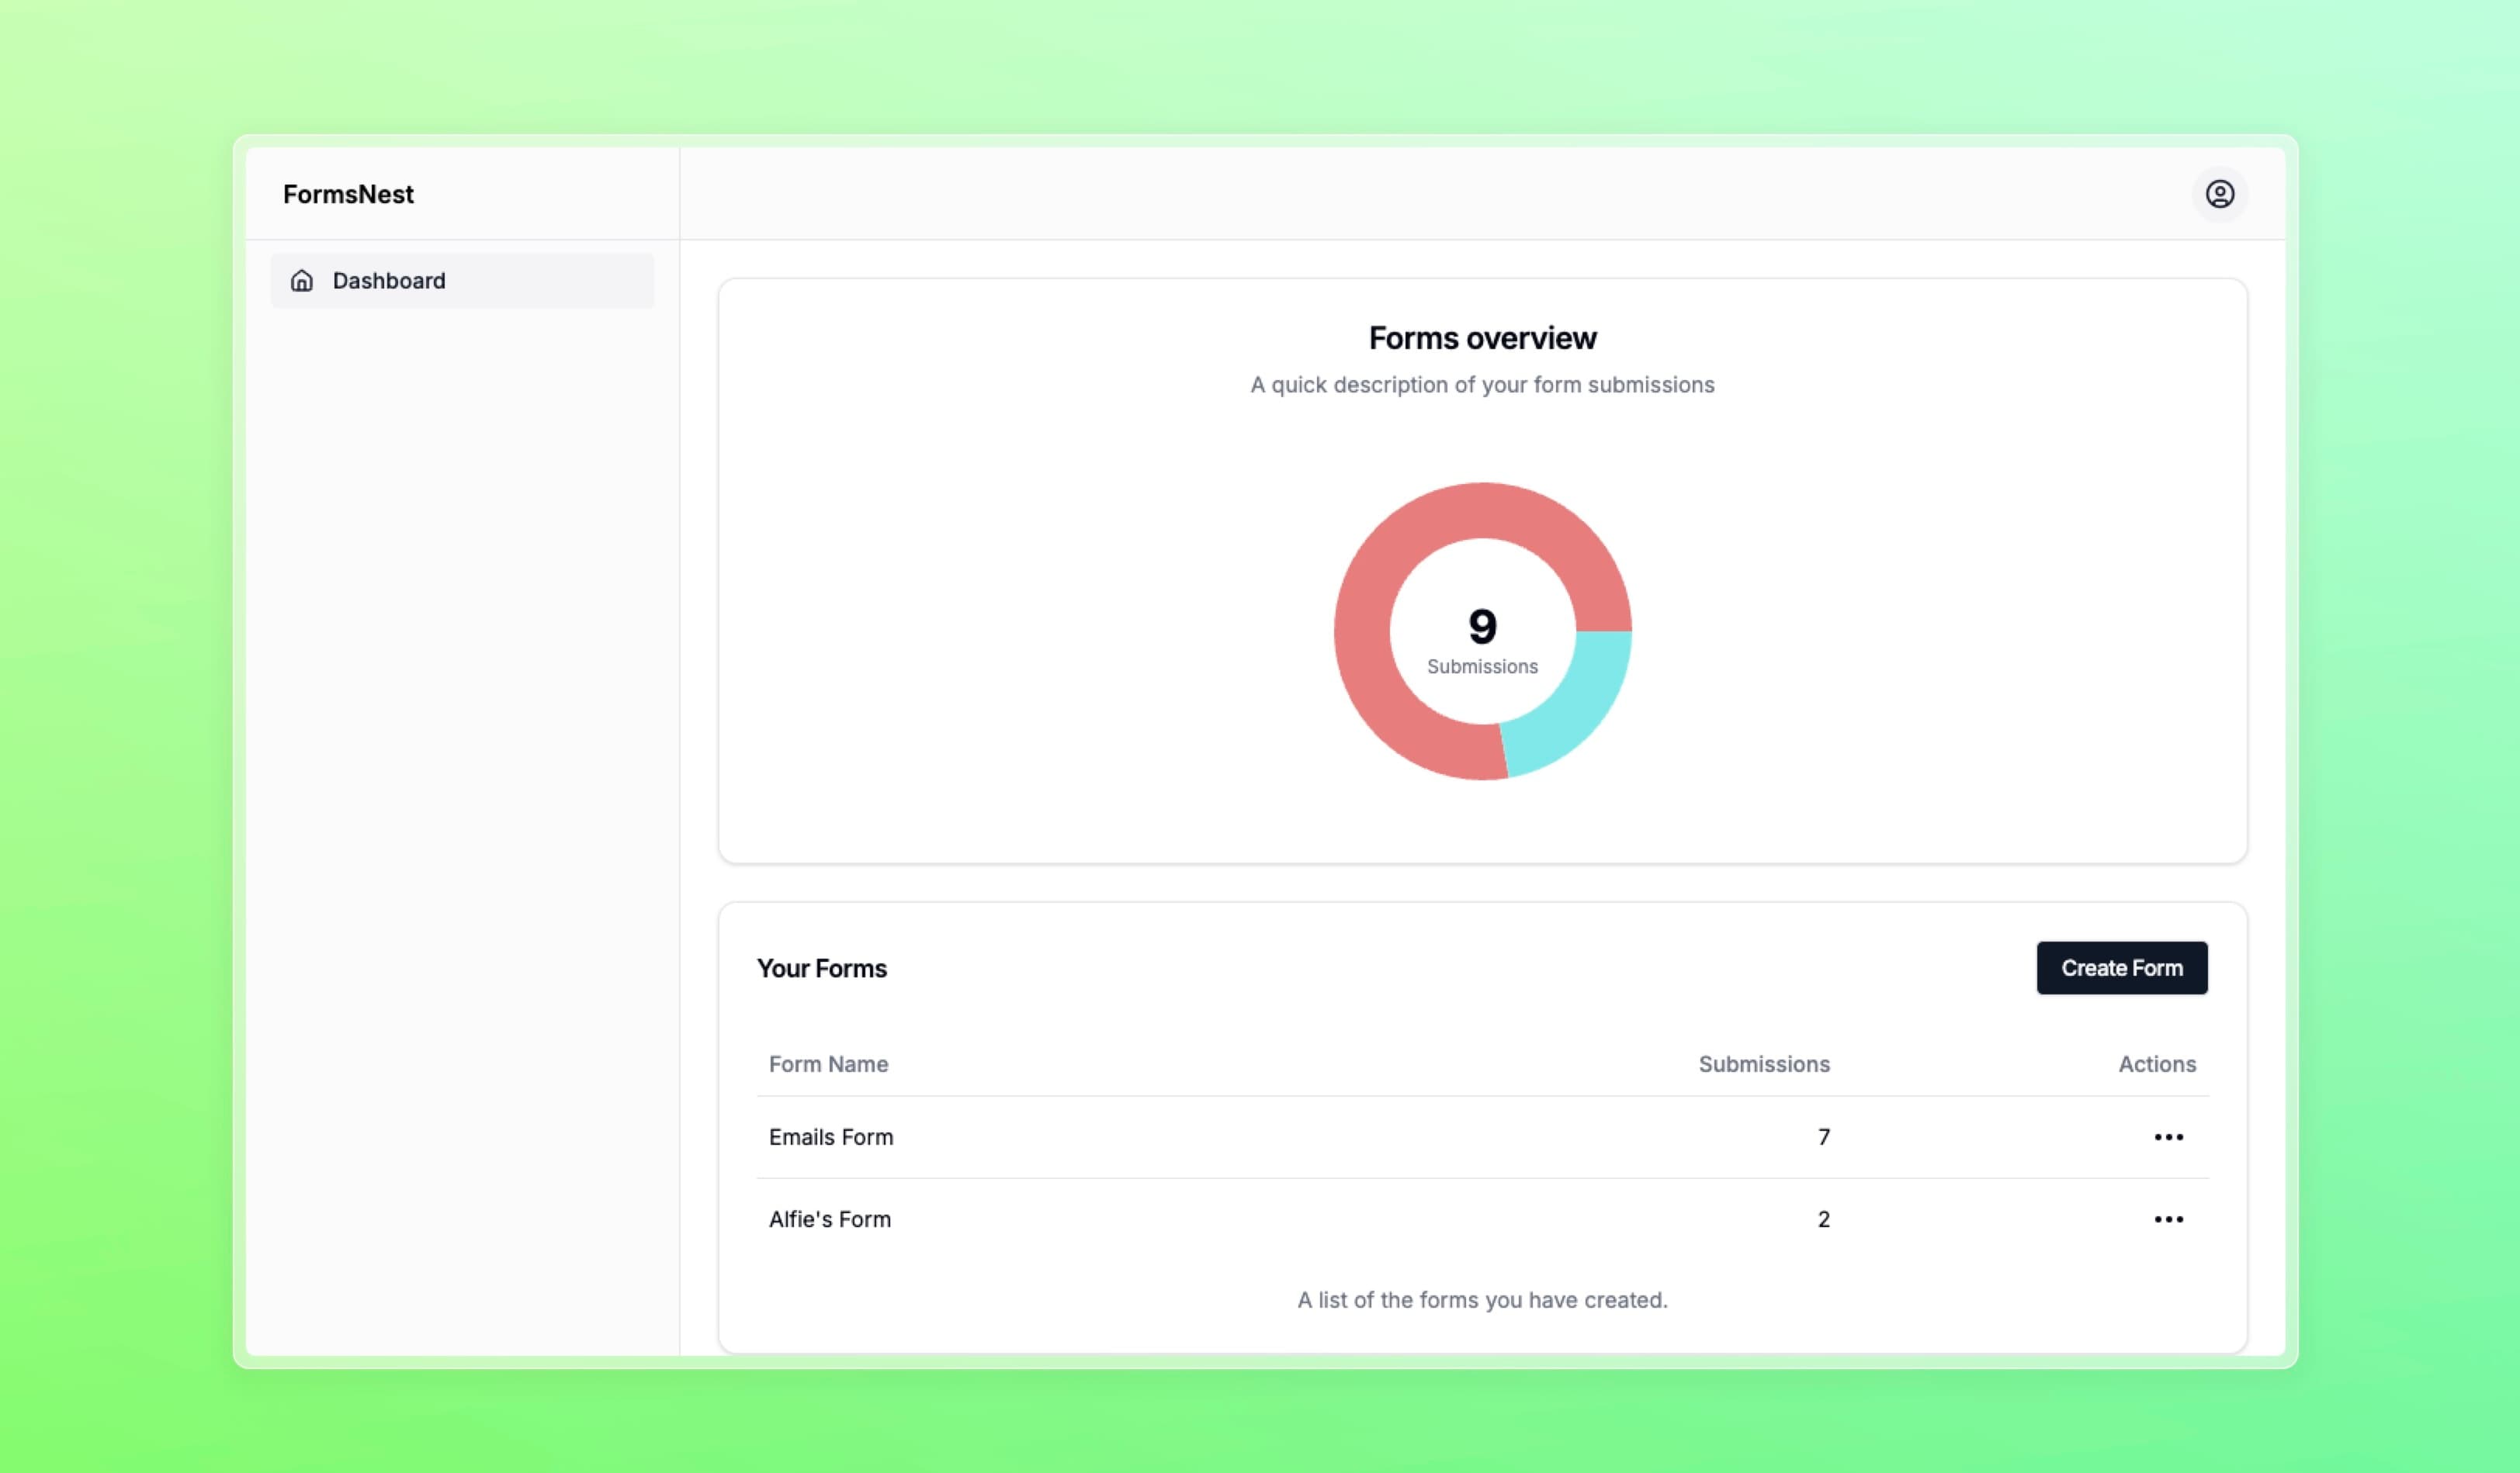The image size is (2520, 1473).
Task: Click the Dashboard home icon
Action: pos(302,281)
